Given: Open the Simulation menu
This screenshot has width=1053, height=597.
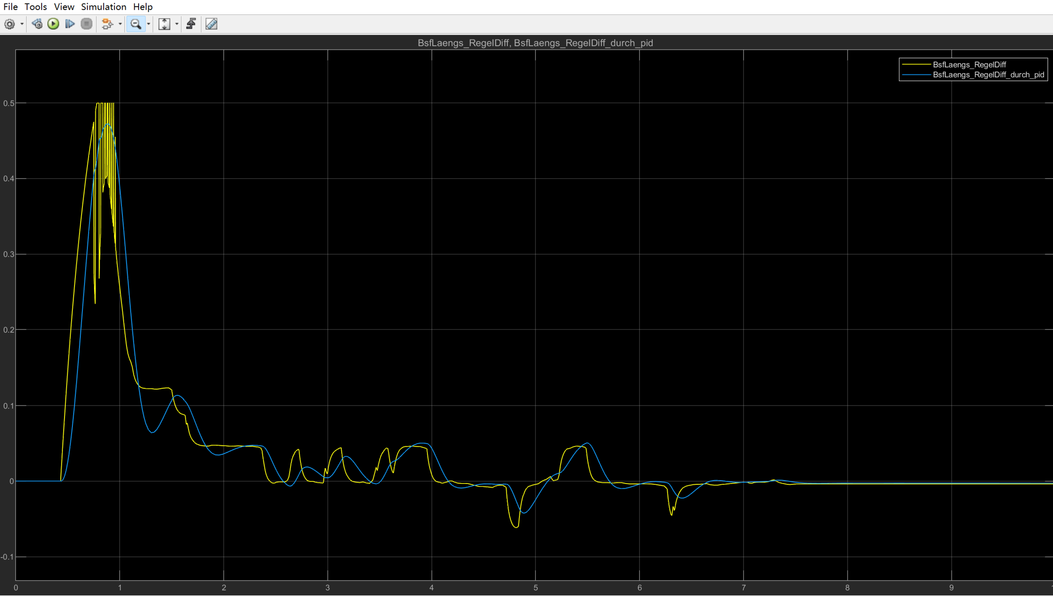Looking at the screenshot, I should pos(104,7).
